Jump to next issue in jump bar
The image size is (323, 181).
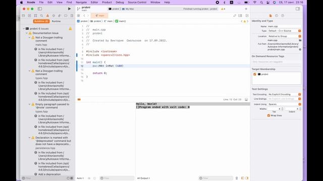coord(248,21)
